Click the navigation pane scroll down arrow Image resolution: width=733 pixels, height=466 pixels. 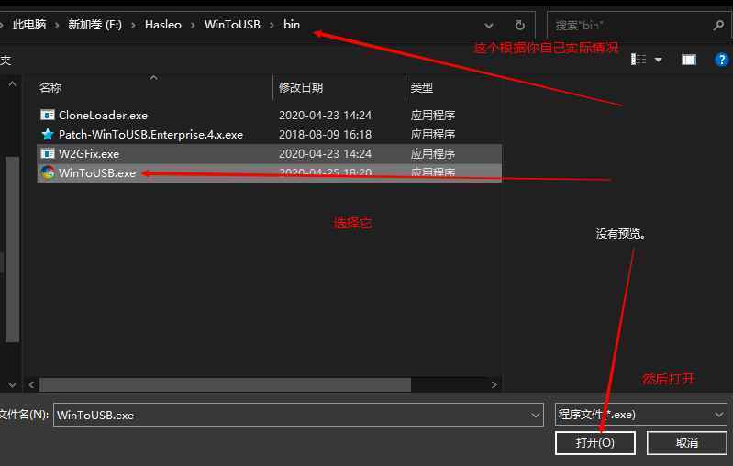[12, 385]
